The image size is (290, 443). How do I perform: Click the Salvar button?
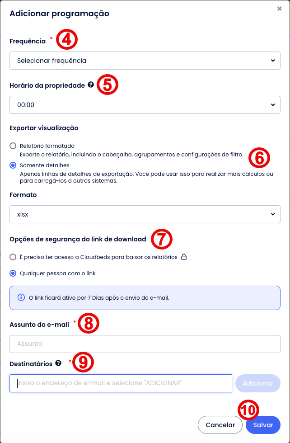click(x=263, y=425)
